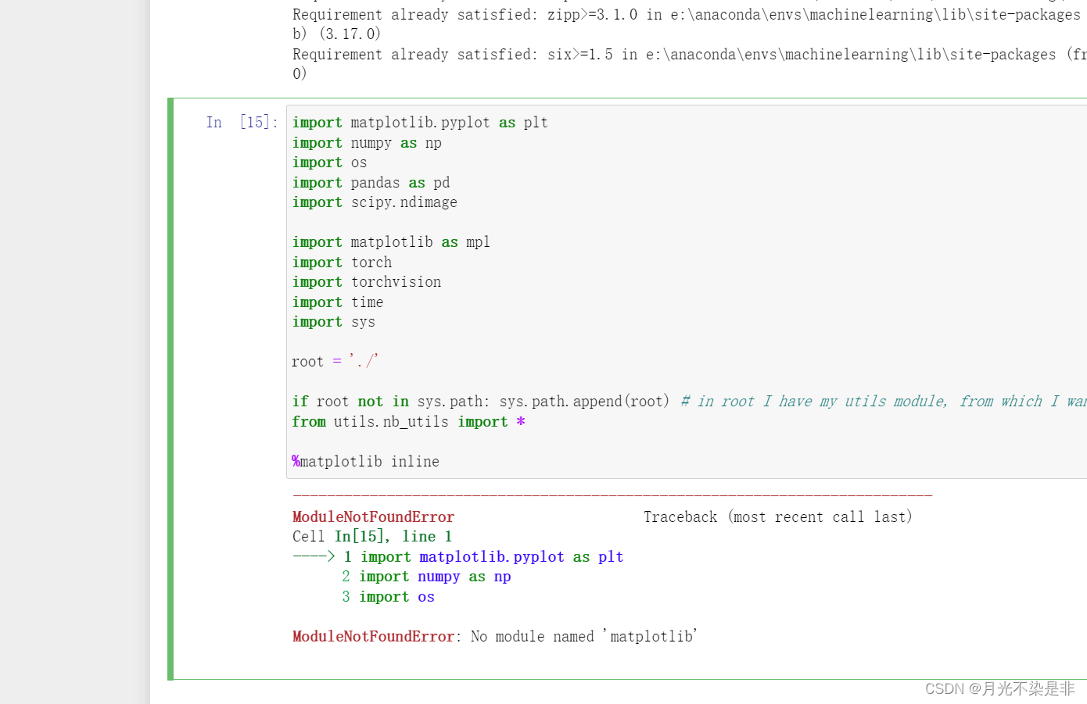Click code line 'import torchvision'
The image size is (1087, 704).
coord(367,282)
